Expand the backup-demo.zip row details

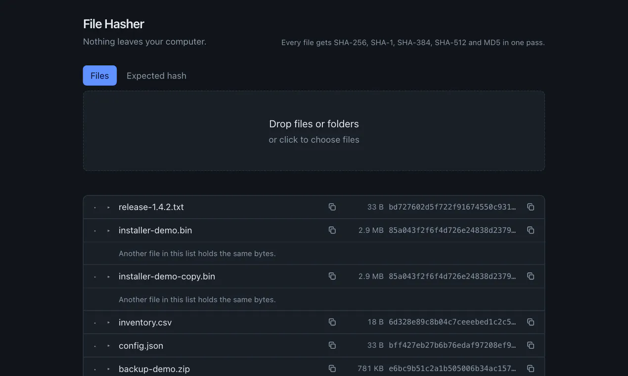coord(109,369)
